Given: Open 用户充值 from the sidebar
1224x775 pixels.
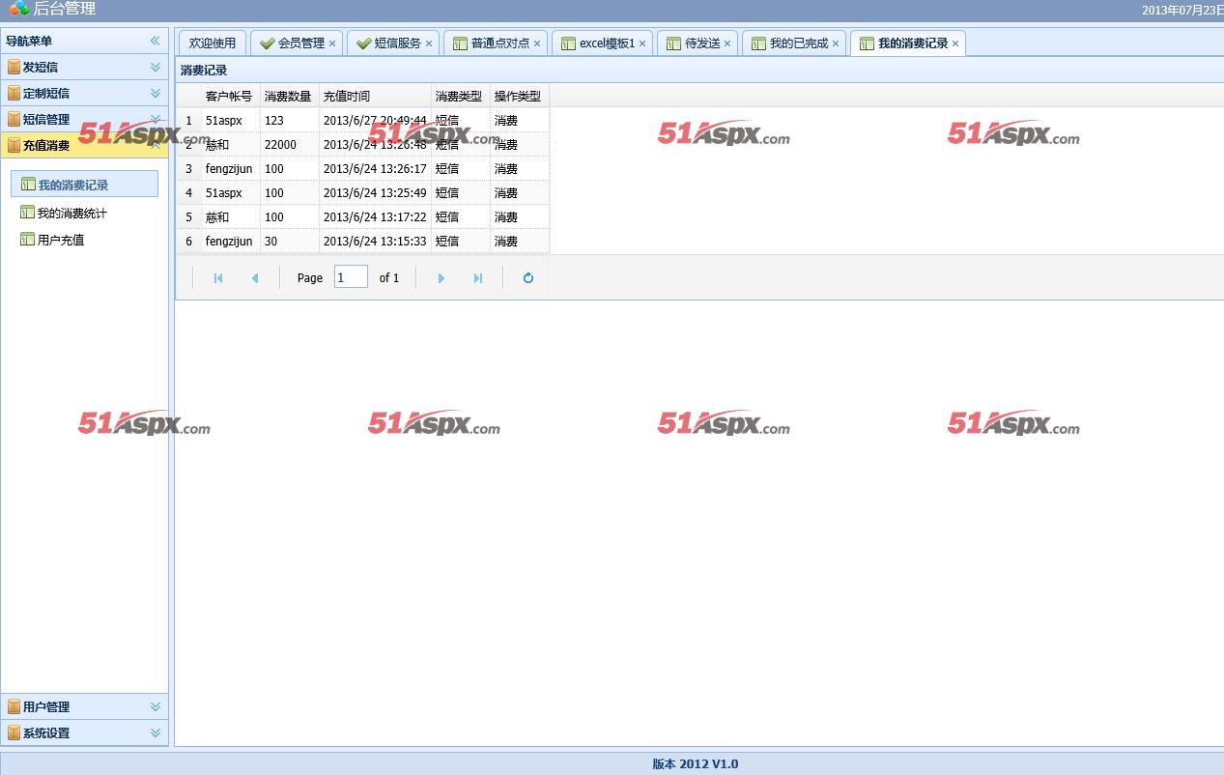Looking at the screenshot, I should click(61, 240).
